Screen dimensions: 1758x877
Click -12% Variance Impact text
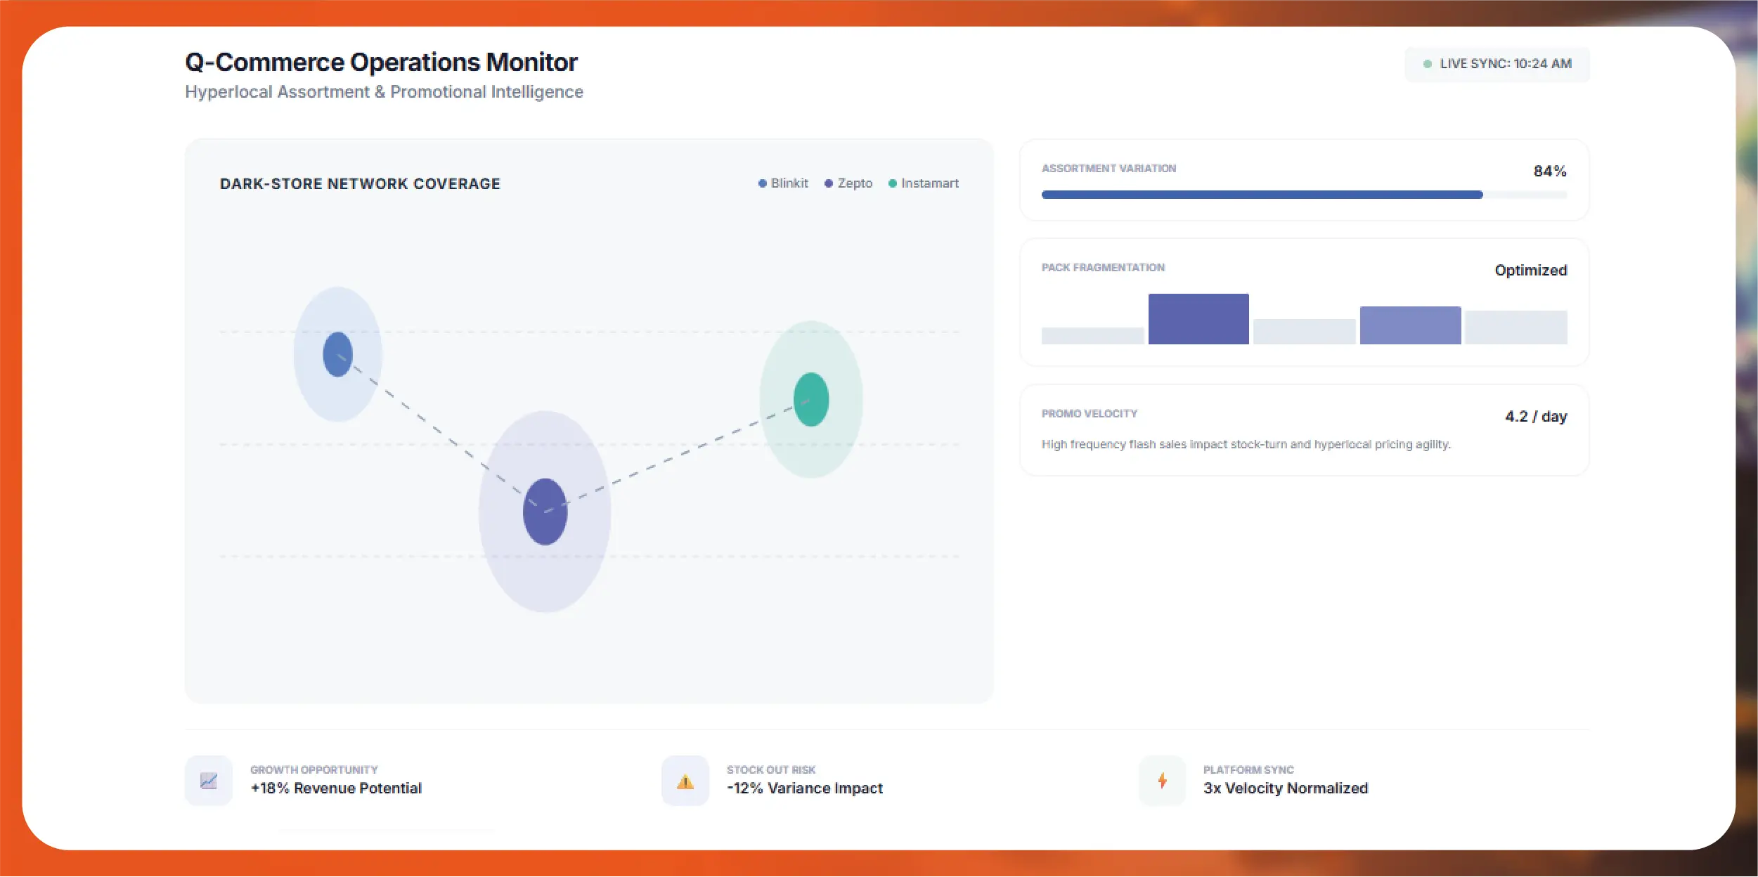pos(805,788)
